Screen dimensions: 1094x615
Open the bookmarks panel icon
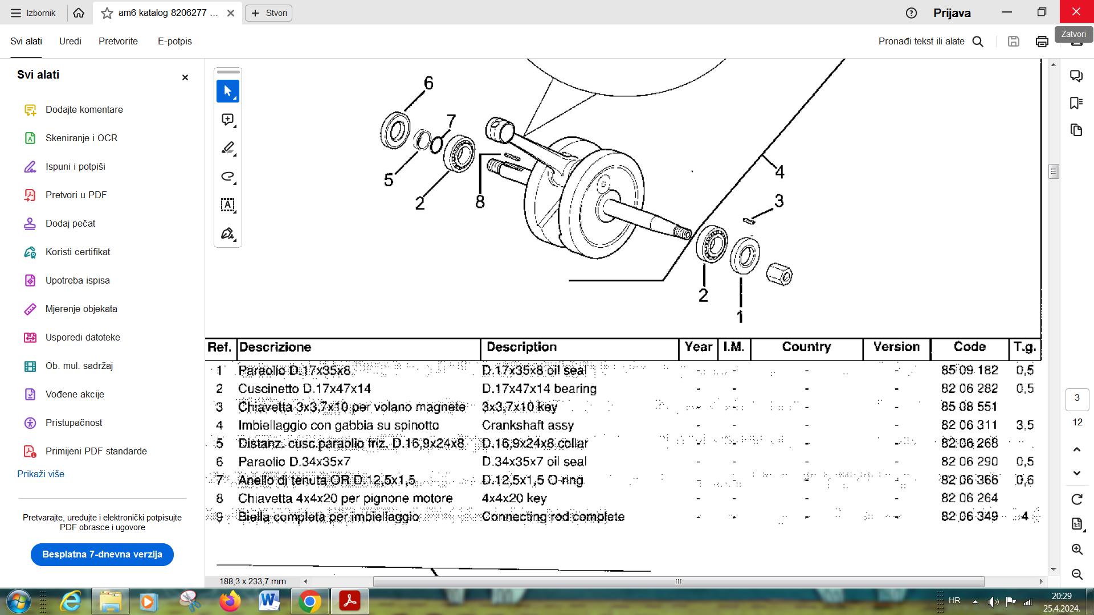(1076, 103)
